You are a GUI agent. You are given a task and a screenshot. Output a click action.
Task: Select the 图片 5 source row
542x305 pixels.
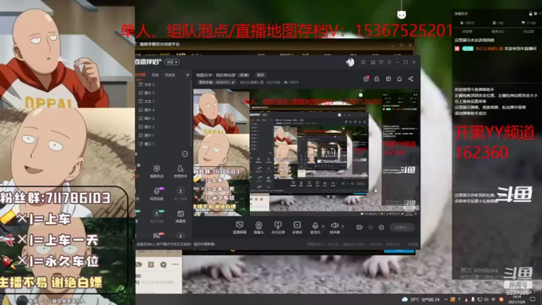[163, 93]
